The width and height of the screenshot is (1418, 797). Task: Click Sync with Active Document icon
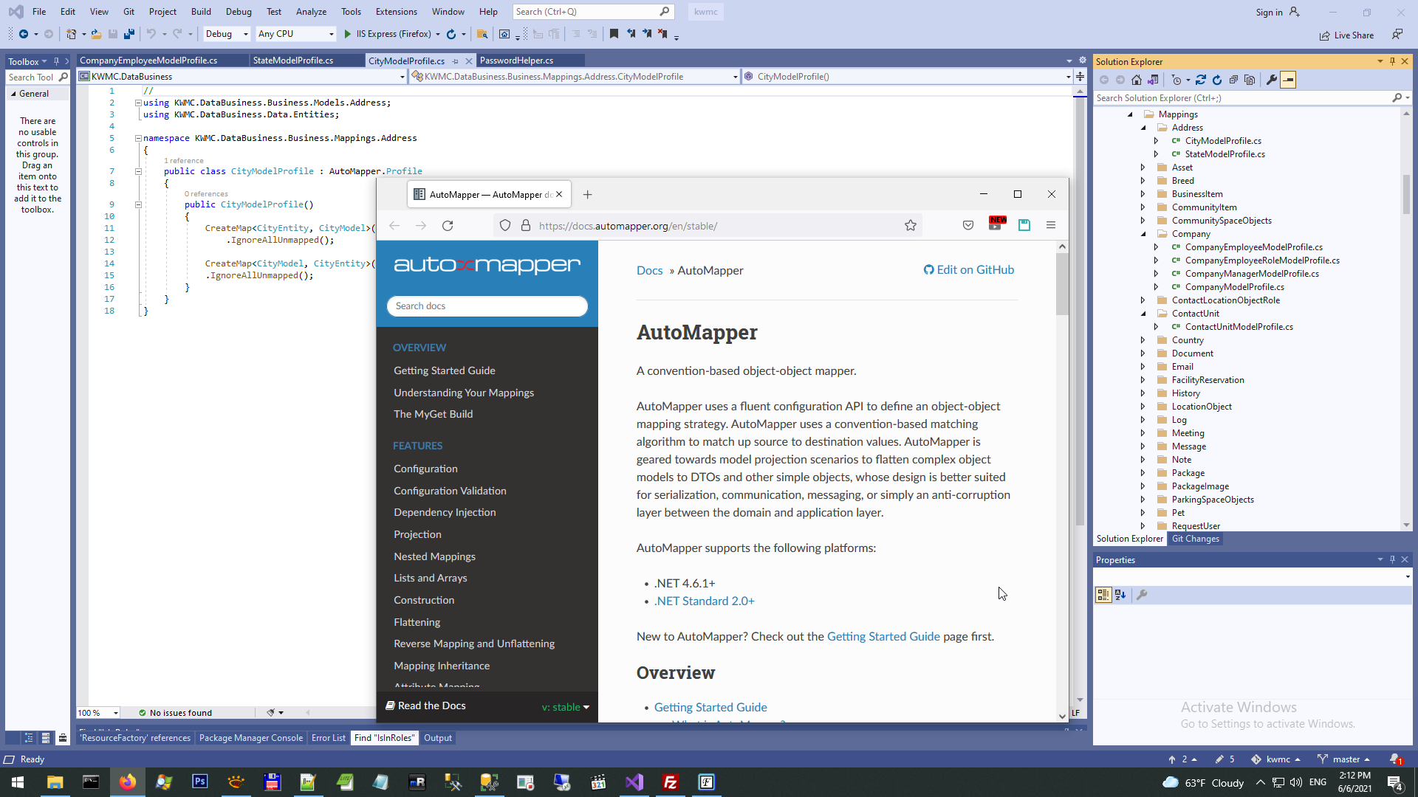tap(1201, 80)
